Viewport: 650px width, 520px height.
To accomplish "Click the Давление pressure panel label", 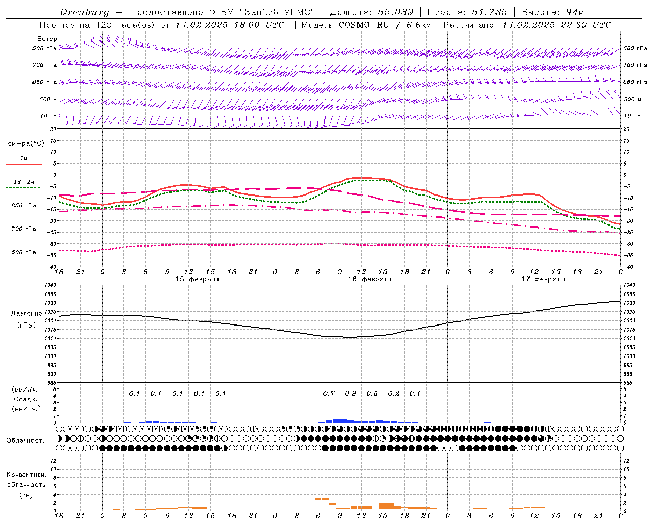I will tap(26, 314).
